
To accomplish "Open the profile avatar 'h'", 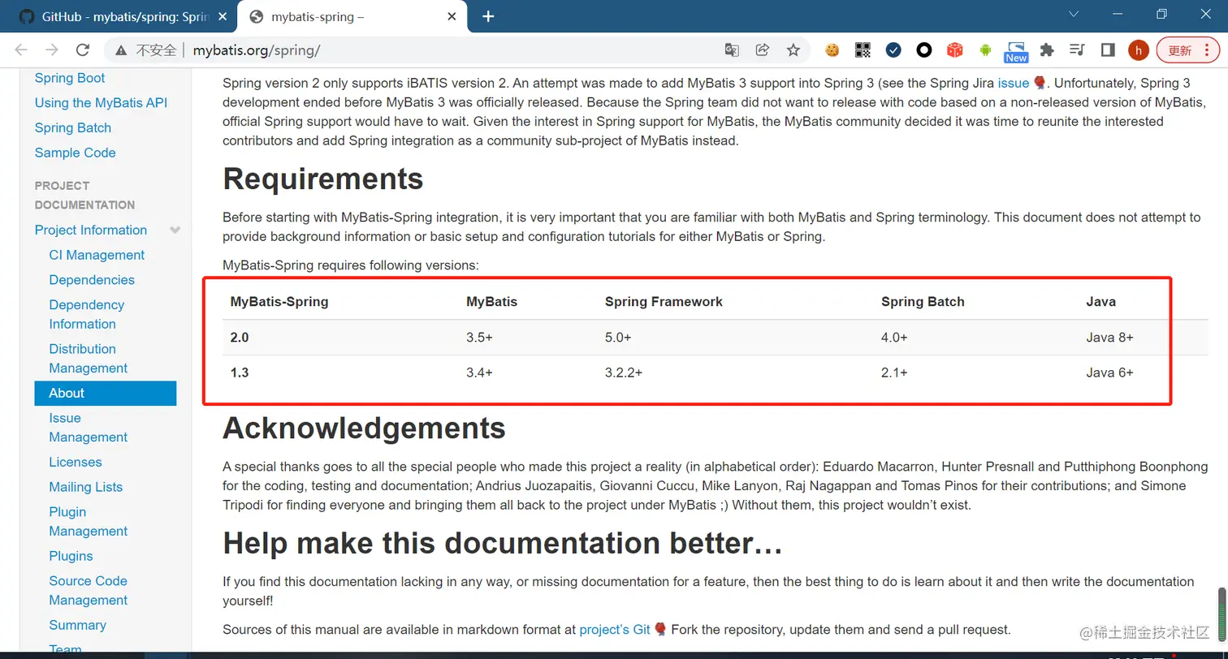I will pyautogui.click(x=1139, y=50).
